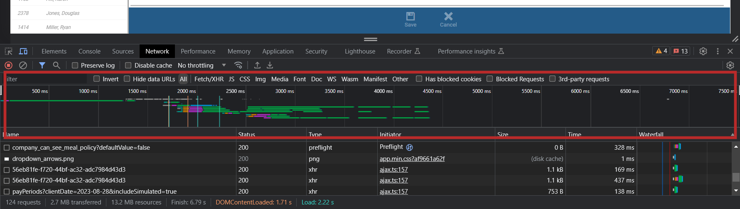The image size is (740, 209).
Task: Close the DevTools panel
Action: [x=730, y=51]
